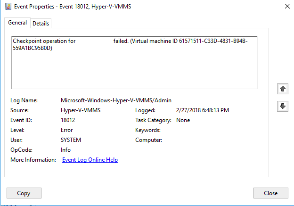The width and height of the screenshot is (294, 206).
Task: Select the Level value Error
Action: click(x=66, y=130)
